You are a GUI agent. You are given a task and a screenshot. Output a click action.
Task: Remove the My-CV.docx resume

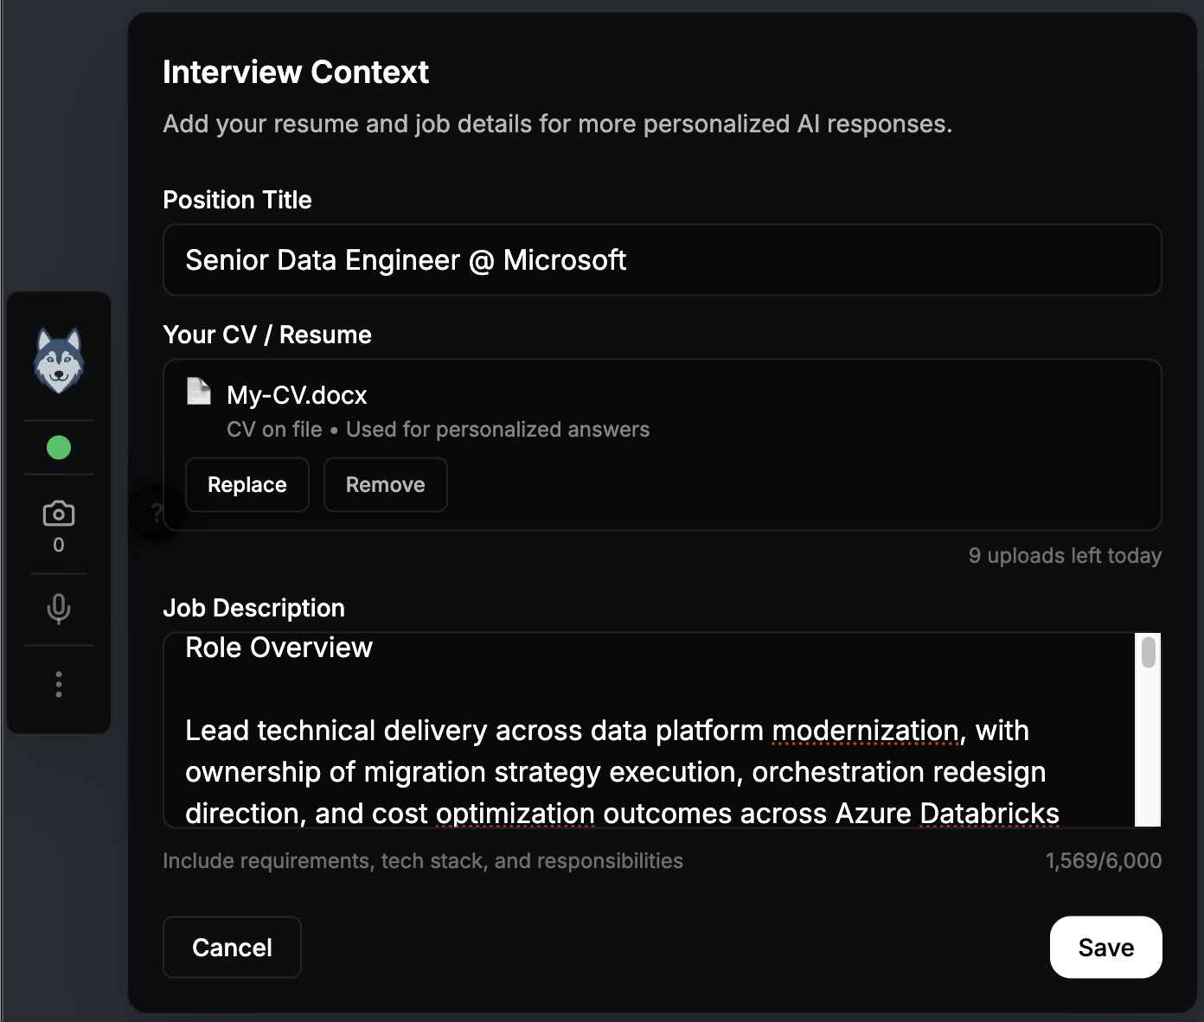click(x=386, y=485)
